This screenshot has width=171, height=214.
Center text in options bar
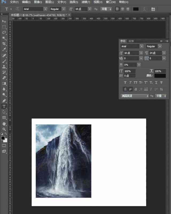(x=122, y=9)
